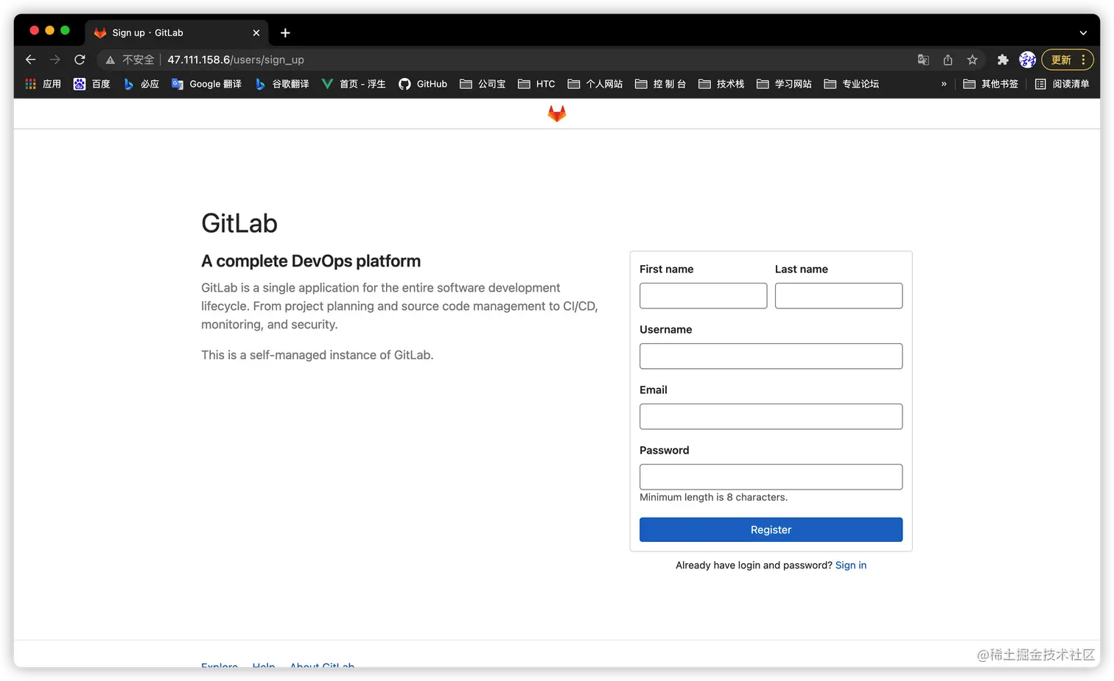This screenshot has height=681, width=1114.
Task: Reload the page with the refresh icon
Action: 80,60
